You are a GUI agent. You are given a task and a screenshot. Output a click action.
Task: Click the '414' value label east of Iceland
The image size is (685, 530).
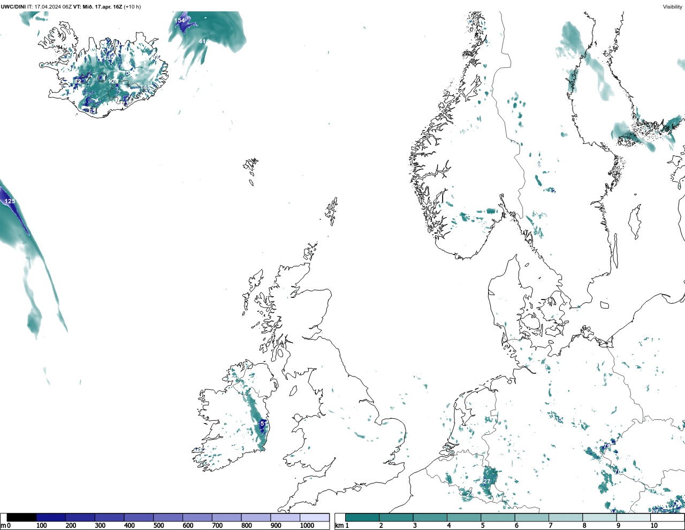203,41
